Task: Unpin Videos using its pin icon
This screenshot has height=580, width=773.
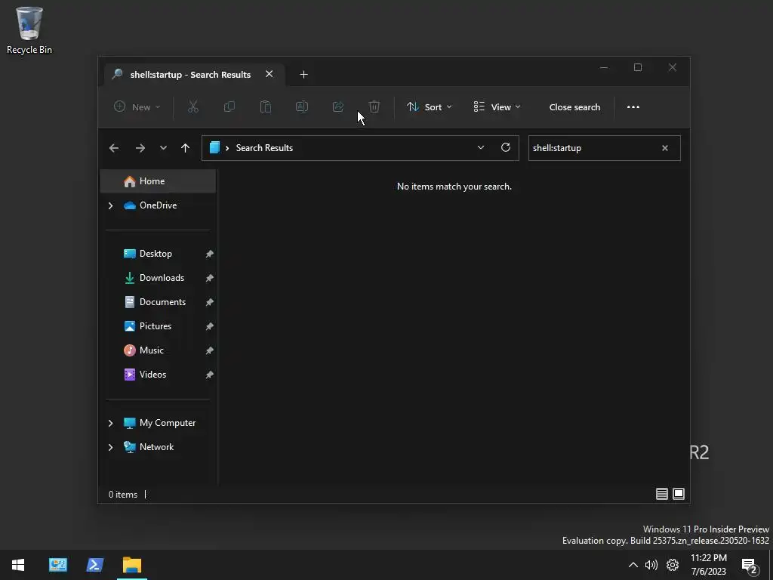Action: (x=210, y=375)
